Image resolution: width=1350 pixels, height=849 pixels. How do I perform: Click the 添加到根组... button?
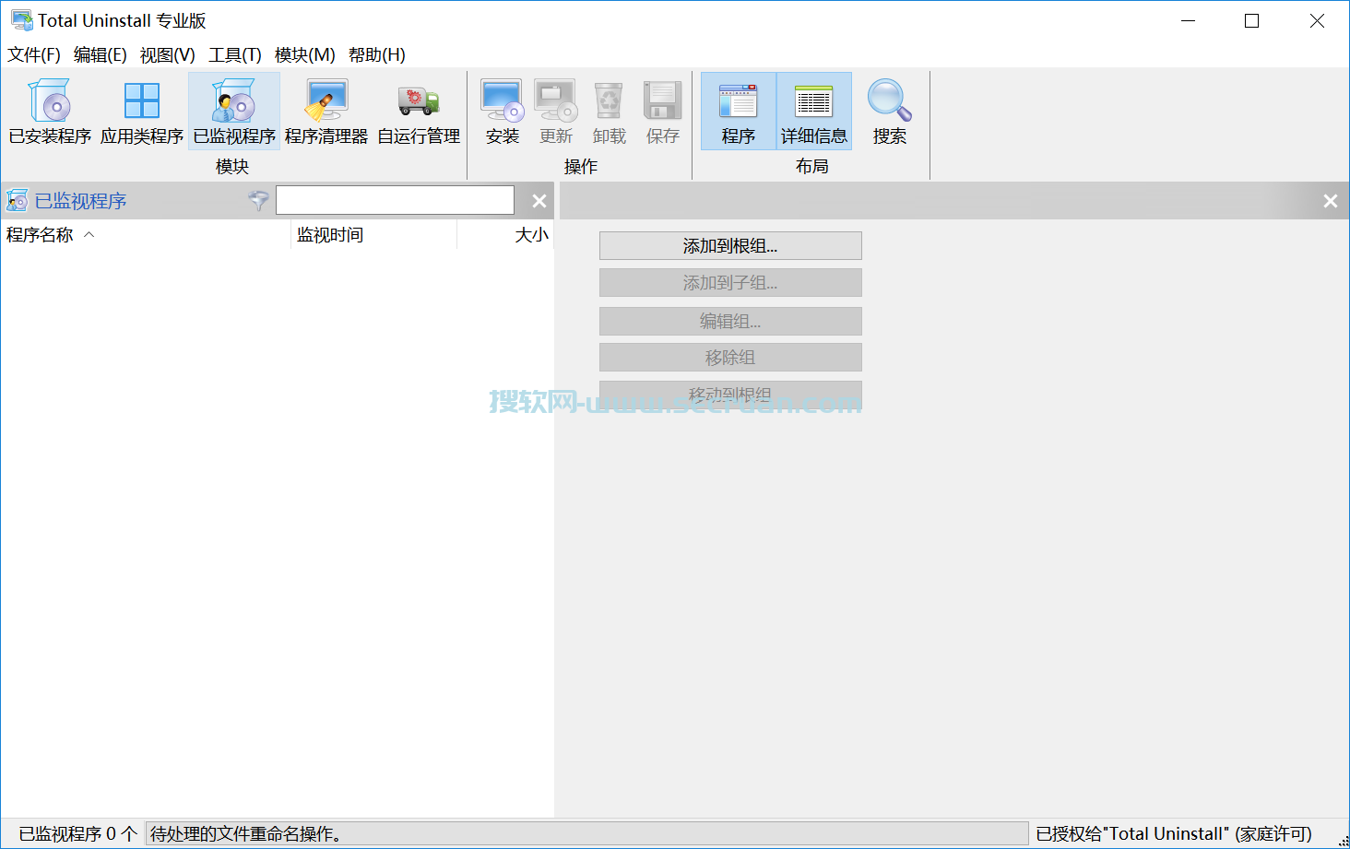click(x=730, y=246)
